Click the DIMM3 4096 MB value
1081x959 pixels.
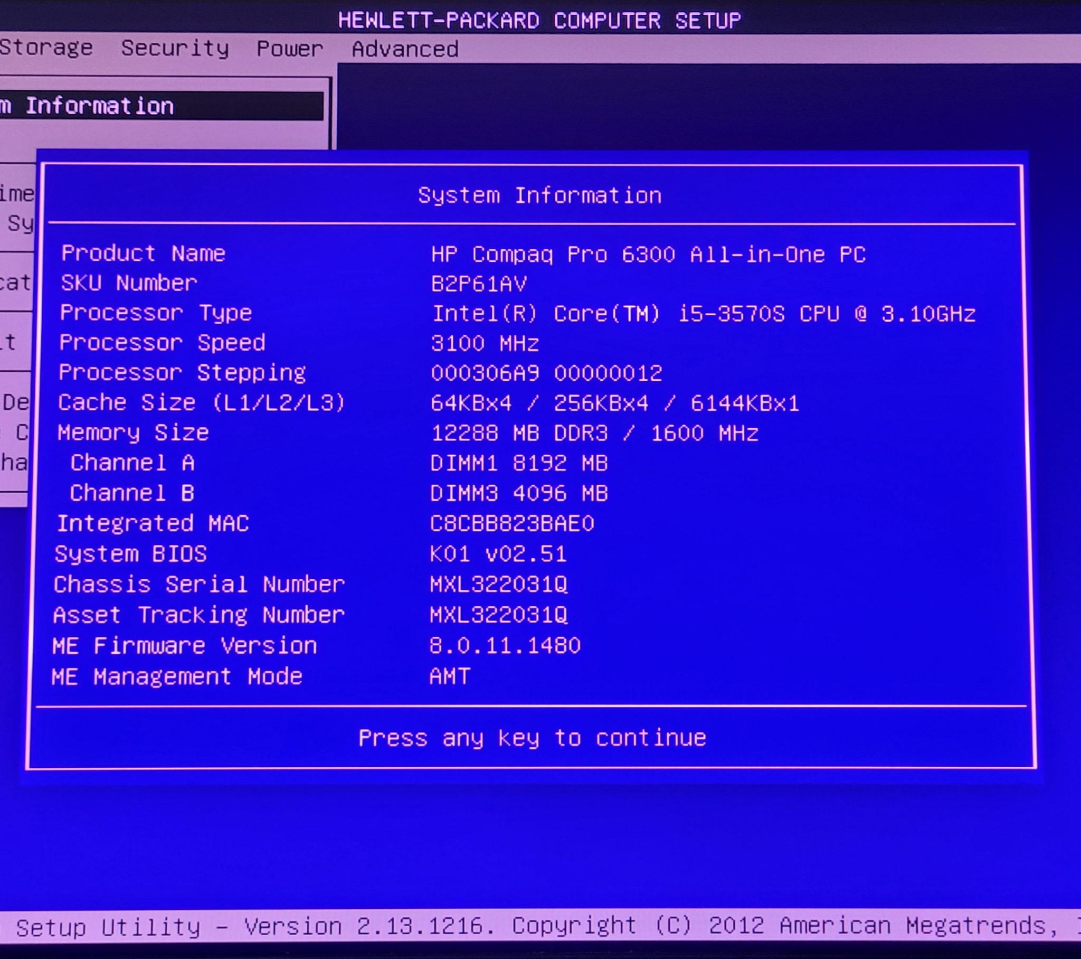click(519, 494)
